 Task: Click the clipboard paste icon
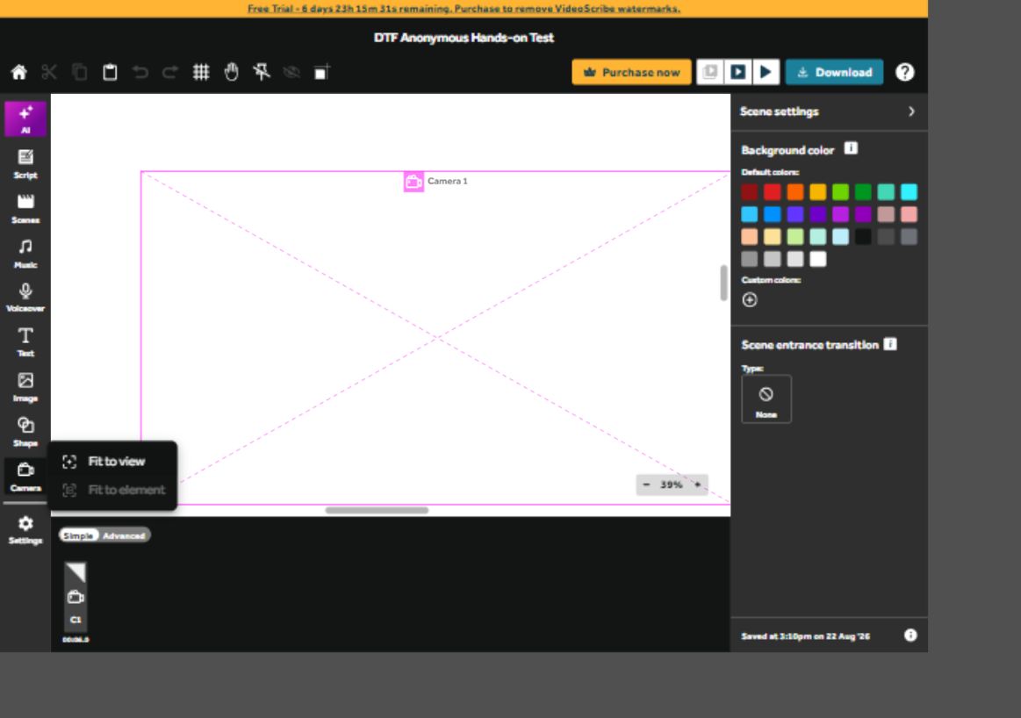[110, 72]
